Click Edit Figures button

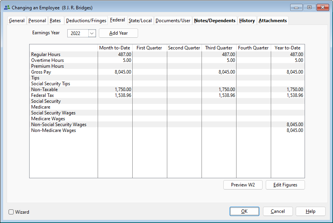point(285,185)
